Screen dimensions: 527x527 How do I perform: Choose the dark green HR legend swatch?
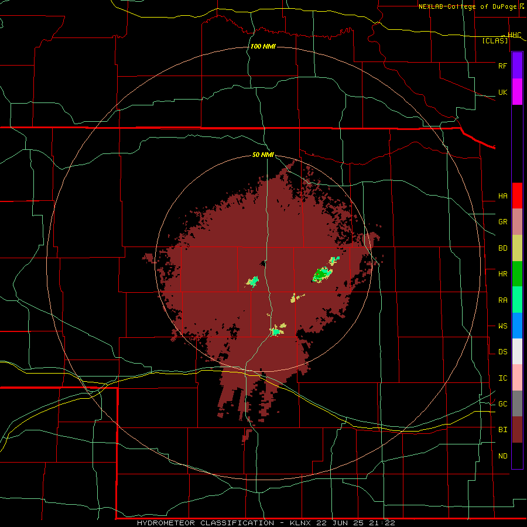click(517, 274)
